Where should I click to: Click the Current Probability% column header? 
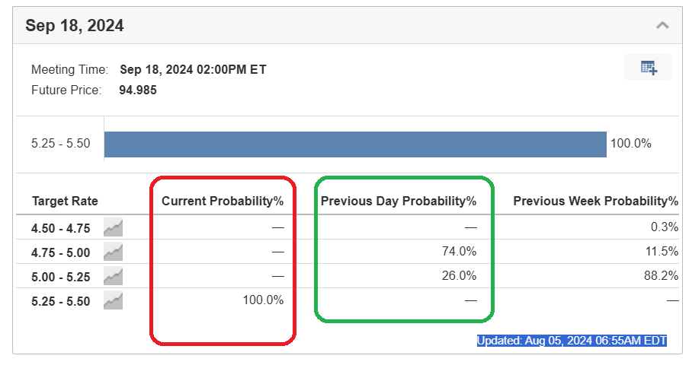coord(223,202)
